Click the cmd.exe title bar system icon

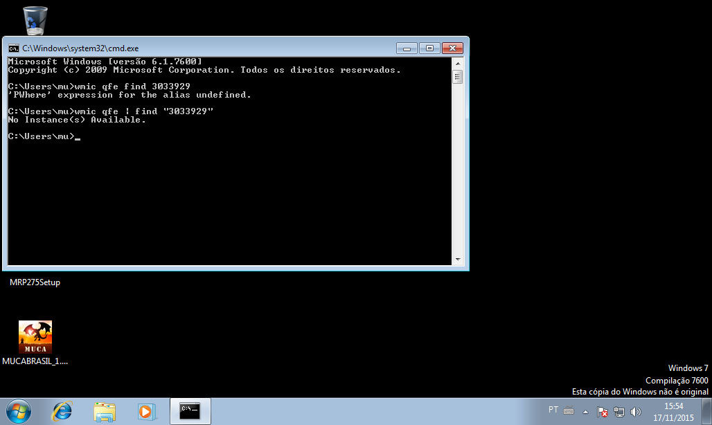click(13, 48)
